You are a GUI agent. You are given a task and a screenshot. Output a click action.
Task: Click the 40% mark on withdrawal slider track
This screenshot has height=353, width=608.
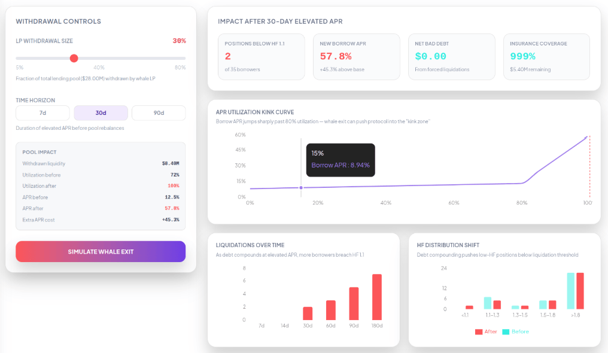point(99,68)
